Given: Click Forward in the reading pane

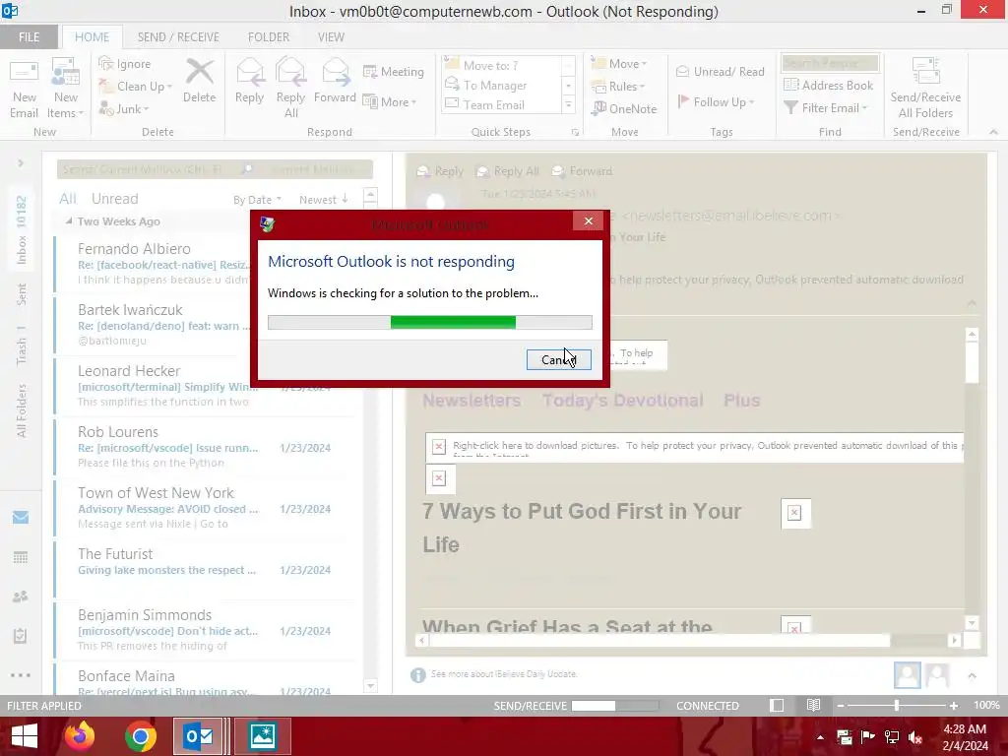Looking at the screenshot, I should coord(583,171).
